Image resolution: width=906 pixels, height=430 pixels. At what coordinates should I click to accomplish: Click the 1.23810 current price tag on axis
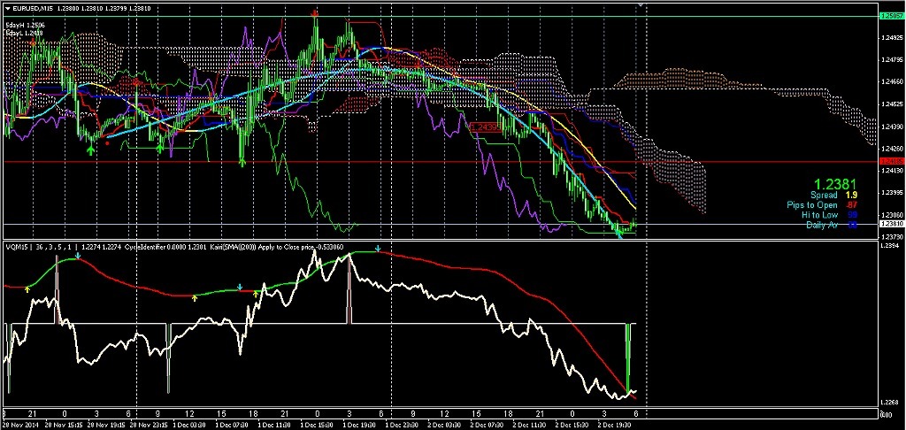point(891,224)
